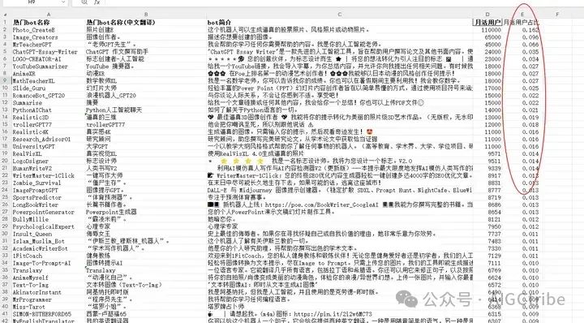The height and width of the screenshot is (323, 584).
Task: Select cell "AkinatorInstant"
Action: coord(36,292)
